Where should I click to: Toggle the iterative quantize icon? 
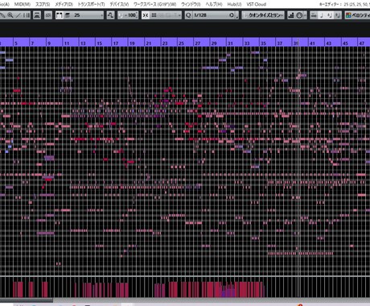pos(232,15)
